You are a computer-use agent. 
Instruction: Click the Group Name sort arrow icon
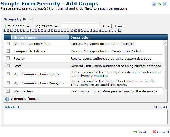(x=37, y=38)
